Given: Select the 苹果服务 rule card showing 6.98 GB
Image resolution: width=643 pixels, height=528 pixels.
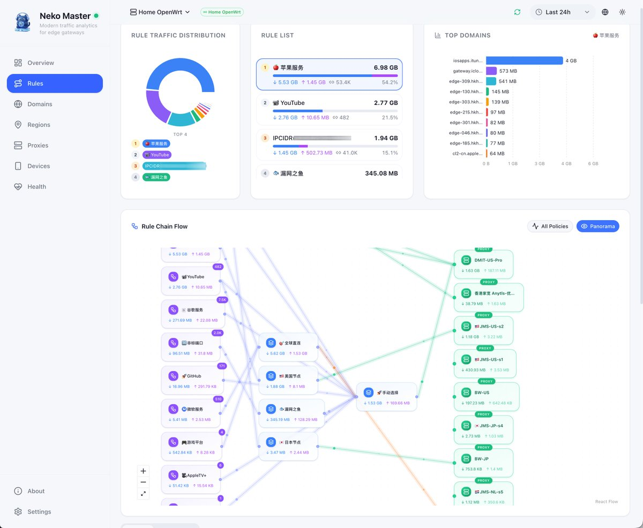Looking at the screenshot, I should pyautogui.click(x=329, y=74).
